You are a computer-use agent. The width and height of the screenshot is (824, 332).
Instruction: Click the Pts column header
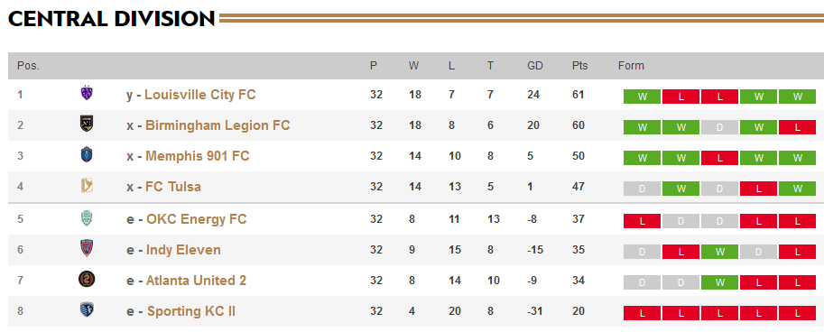tap(580, 66)
